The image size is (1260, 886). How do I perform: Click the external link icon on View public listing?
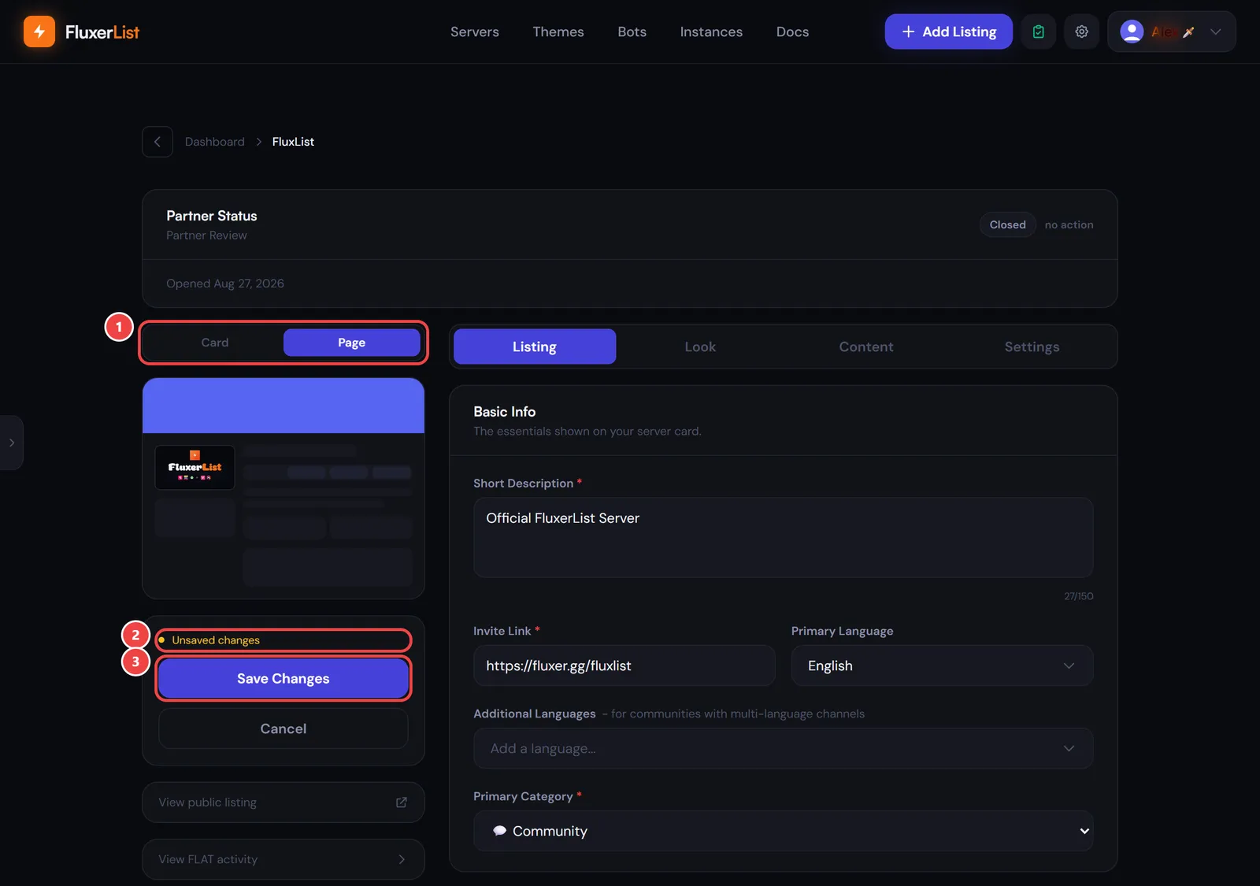tap(402, 803)
